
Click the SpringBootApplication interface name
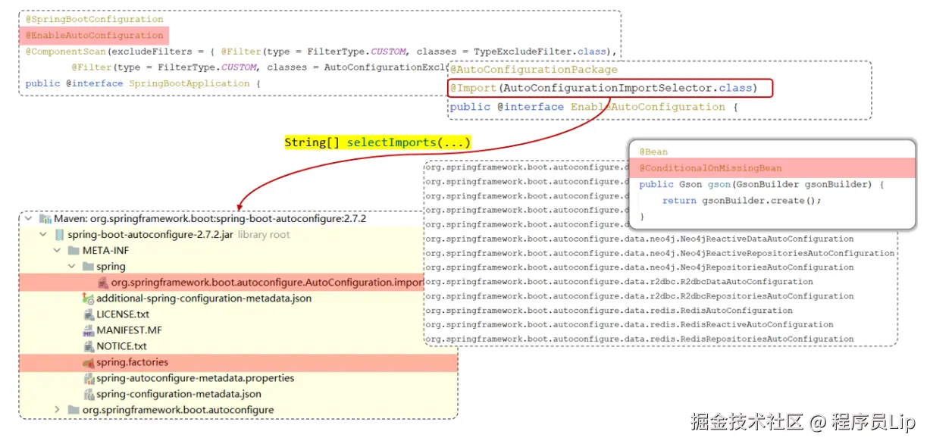click(x=189, y=83)
